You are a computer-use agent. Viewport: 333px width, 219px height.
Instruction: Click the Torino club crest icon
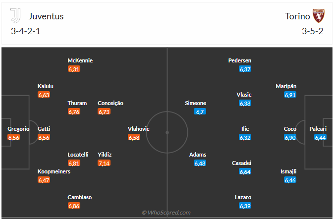coord(317,16)
